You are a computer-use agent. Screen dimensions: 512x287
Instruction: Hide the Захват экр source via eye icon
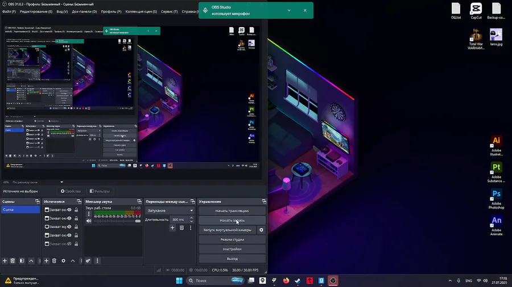click(x=69, y=226)
